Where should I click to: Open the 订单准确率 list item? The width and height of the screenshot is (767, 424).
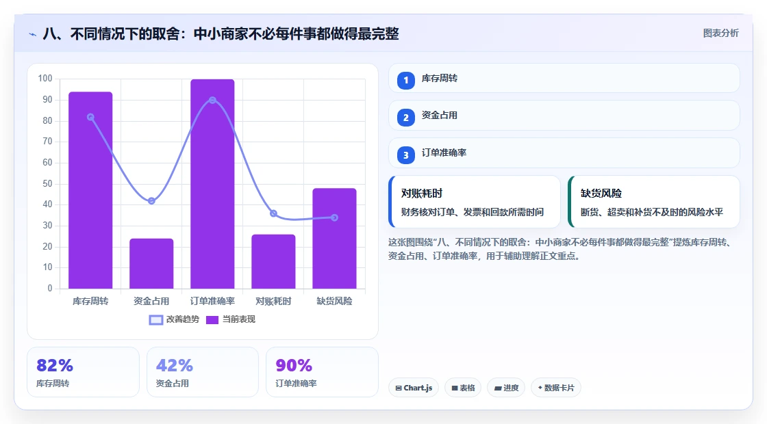point(564,153)
